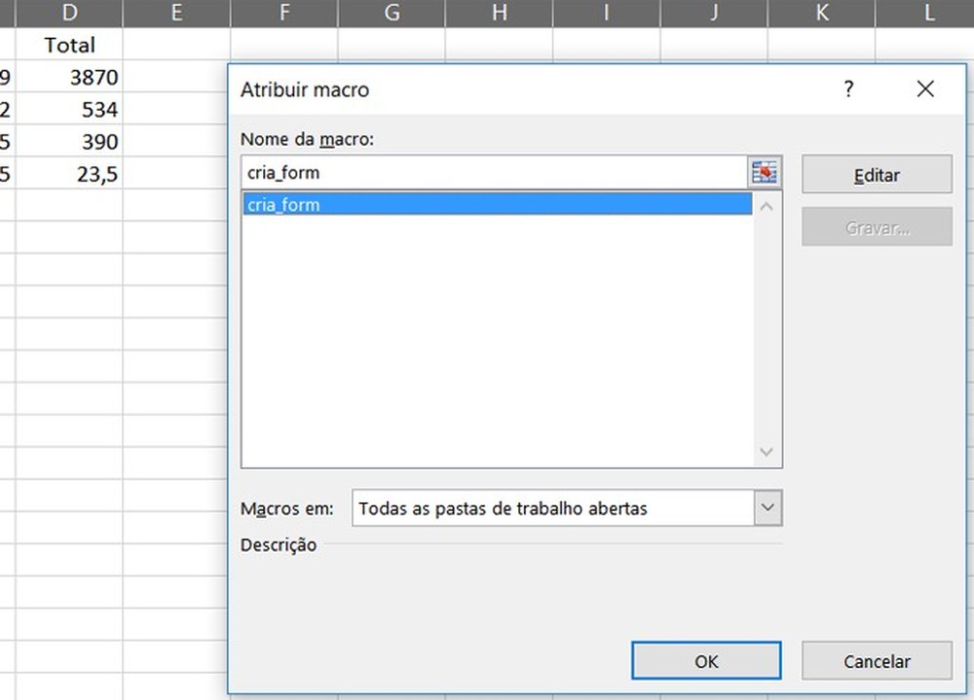This screenshot has width=974, height=700.
Task: Dismiss the dialog via Cancelar
Action: [876, 660]
